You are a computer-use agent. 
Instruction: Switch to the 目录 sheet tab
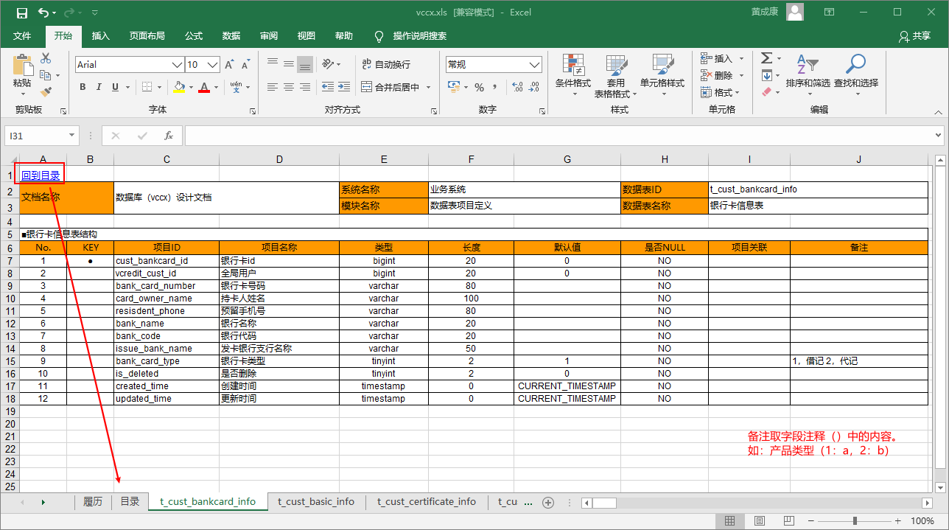tap(130, 502)
